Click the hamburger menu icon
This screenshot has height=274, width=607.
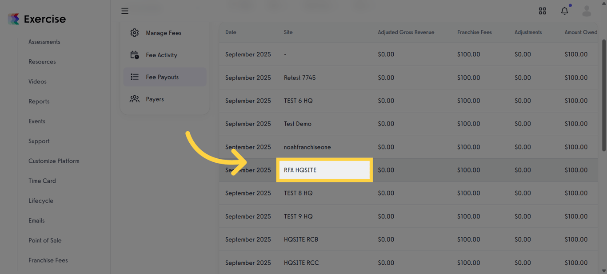coord(125,11)
